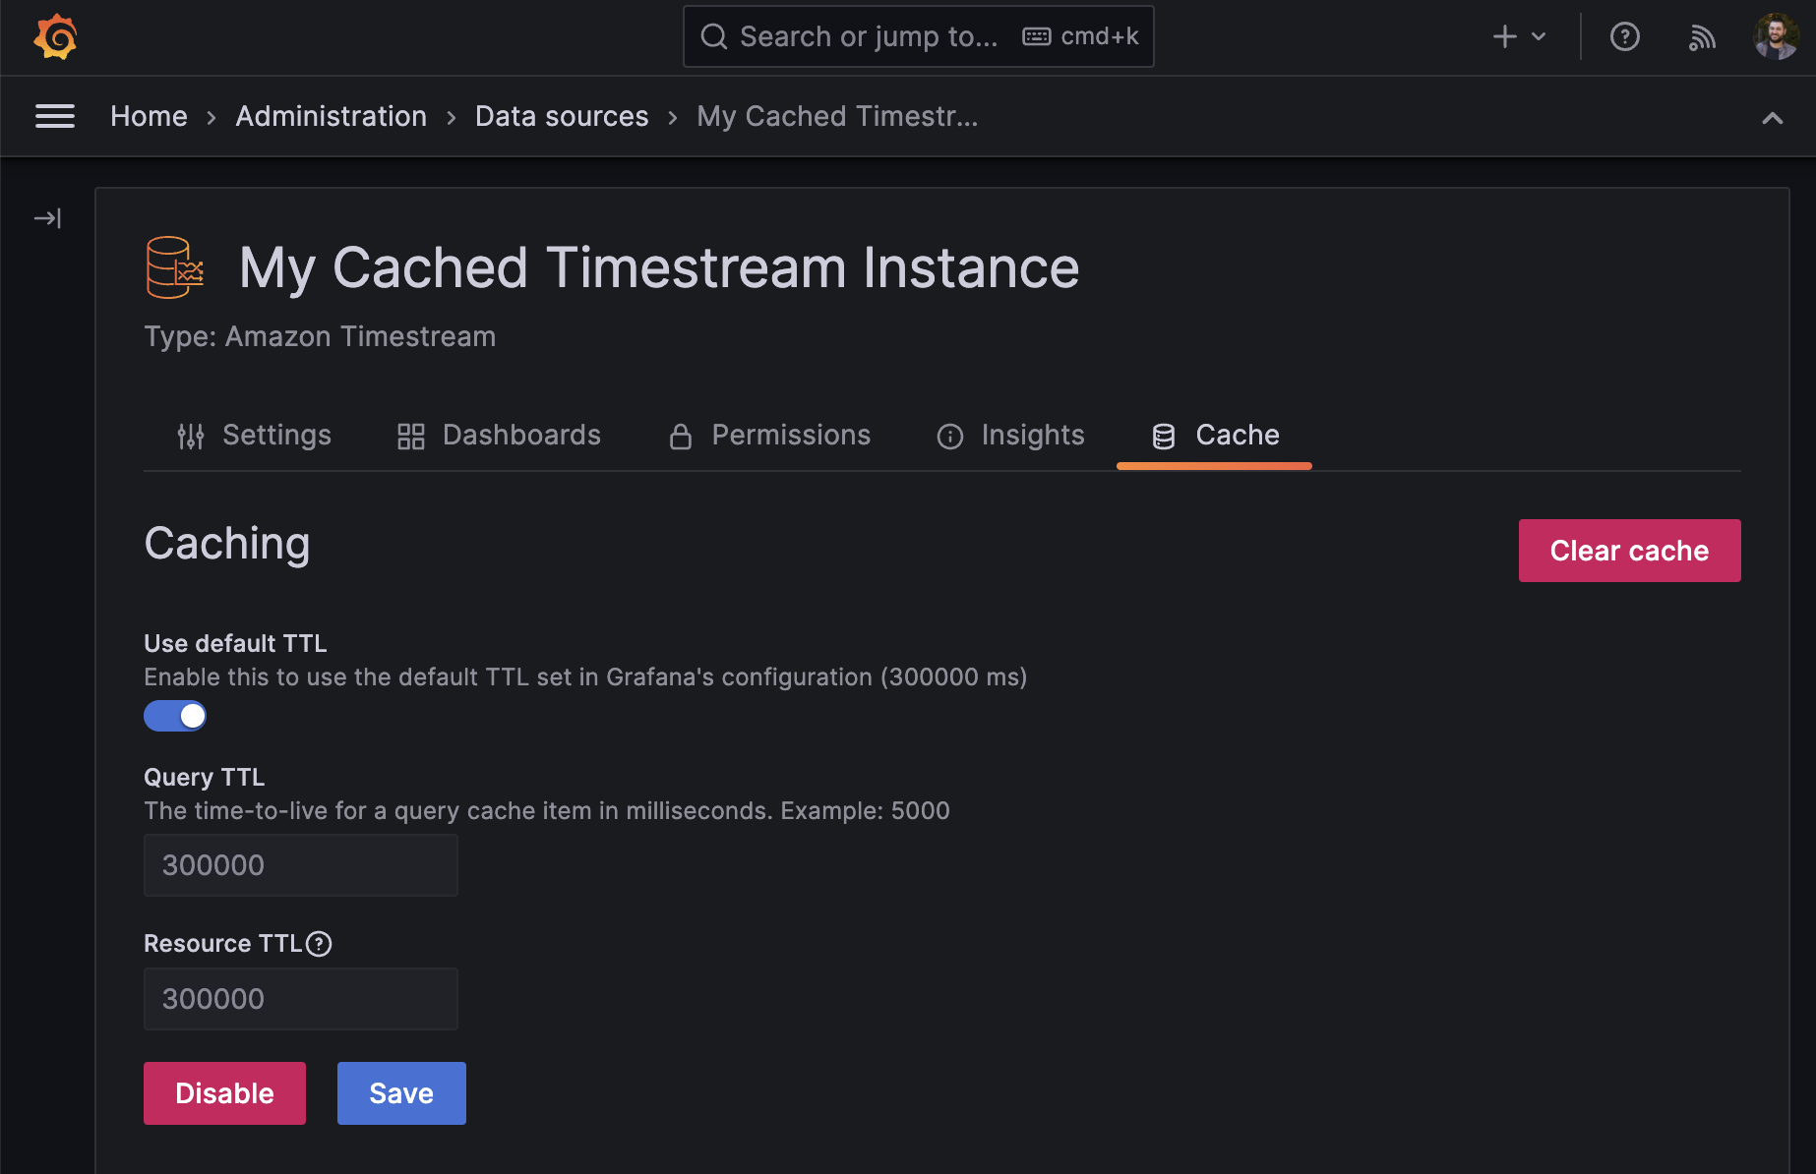1816x1174 pixels.
Task: Click the default TTL description text
Action: [585, 677]
